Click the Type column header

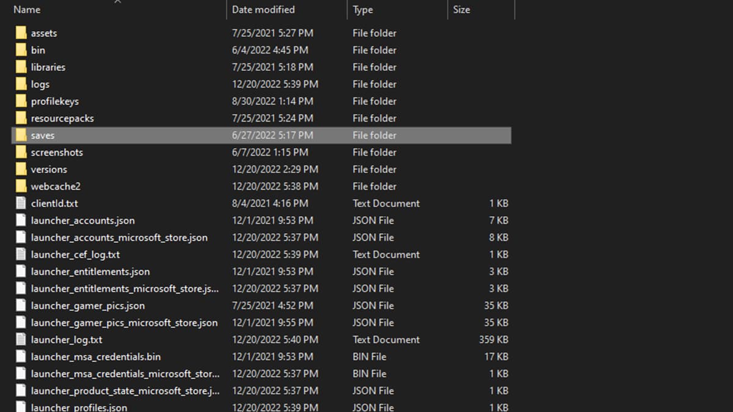tap(363, 10)
